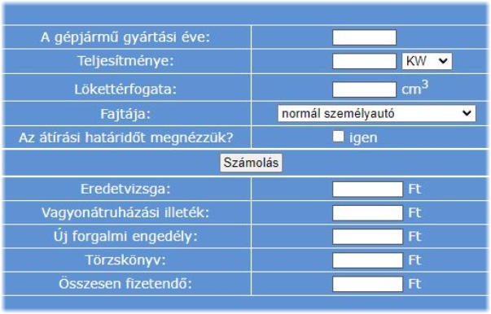This screenshot has width=491, height=314.
Task: Click the Törzskönyv result field
Action: click(x=367, y=260)
